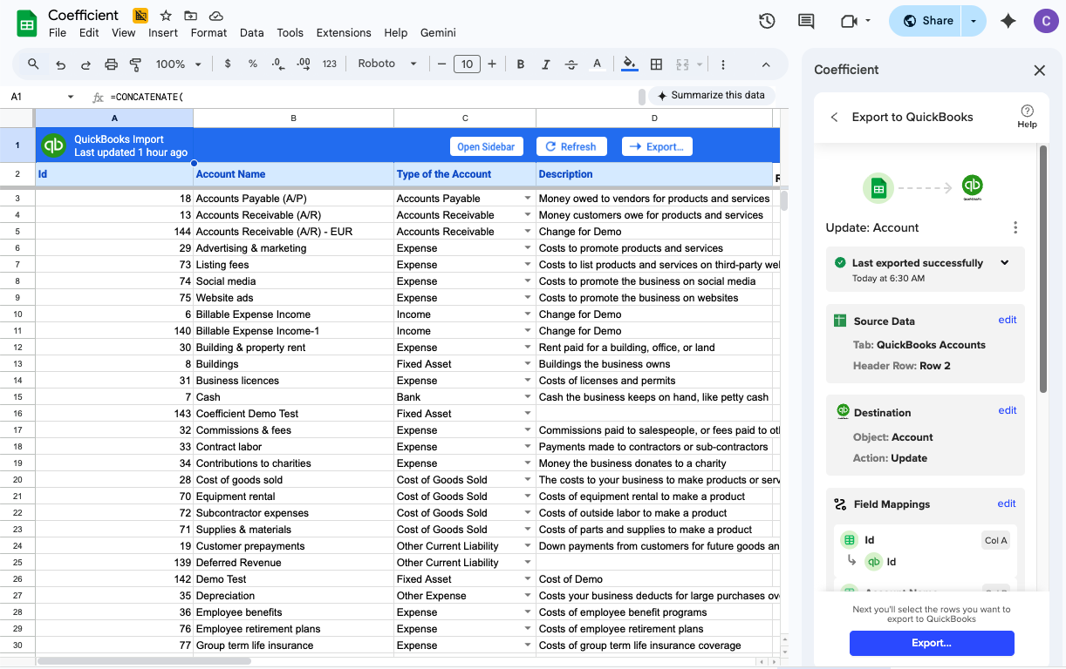Click the Gemini sparkle icon
The image size is (1066, 669).
[x=1008, y=21]
